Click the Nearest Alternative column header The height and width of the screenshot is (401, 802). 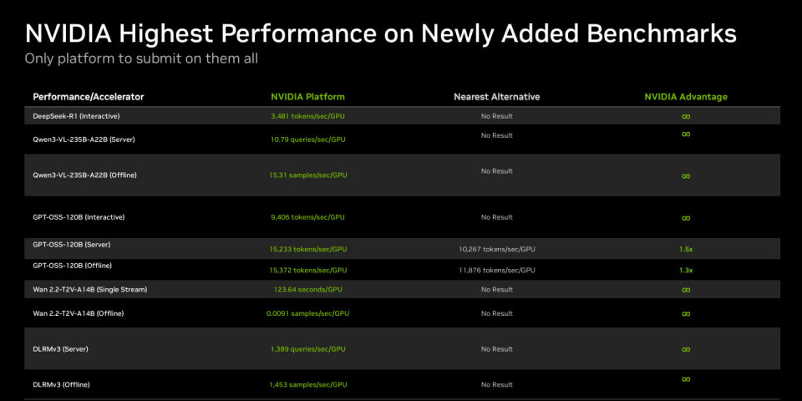click(496, 97)
